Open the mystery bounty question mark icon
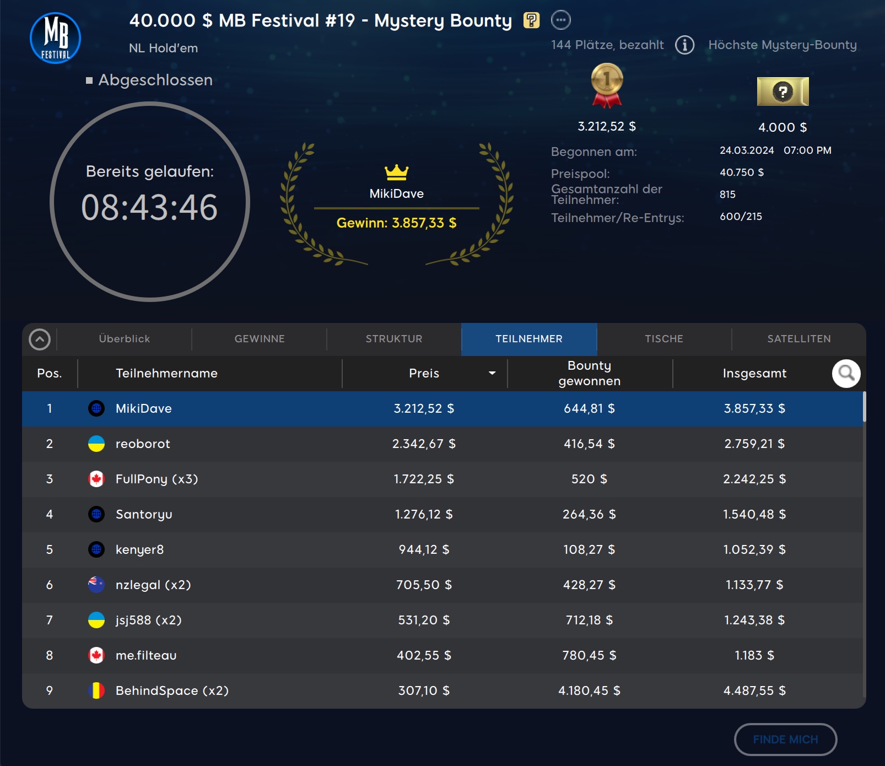Screen dimensions: 885x766 531,20
